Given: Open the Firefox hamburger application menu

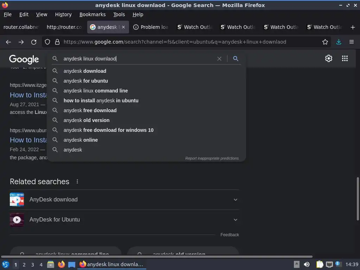Looking at the screenshot, I should coord(352,42).
